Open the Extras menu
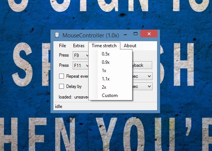Viewport: 212px width, 151px height. (x=79, y=46)
